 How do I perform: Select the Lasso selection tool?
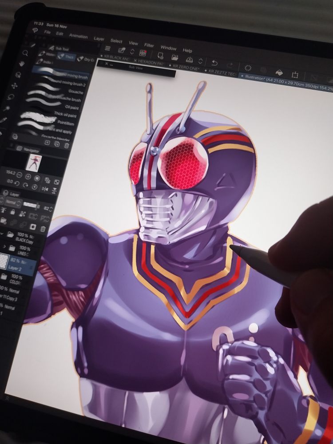[x=11, y=97]
